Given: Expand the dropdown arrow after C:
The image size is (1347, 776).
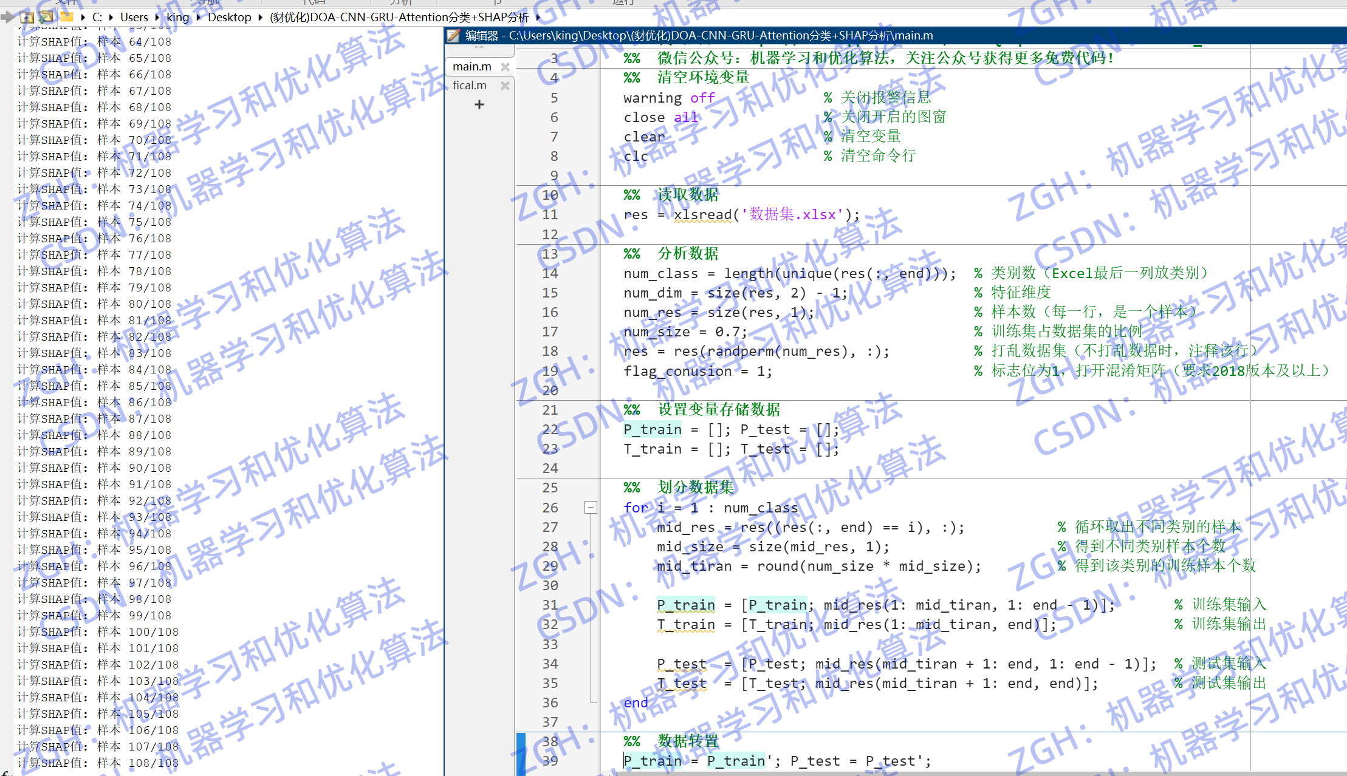Looking at the screenshot, I should (x=111, y=18).
